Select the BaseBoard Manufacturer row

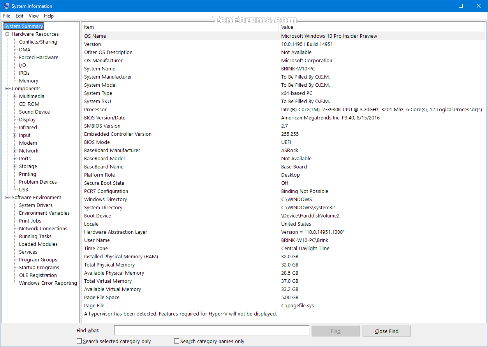coord(283,150)
